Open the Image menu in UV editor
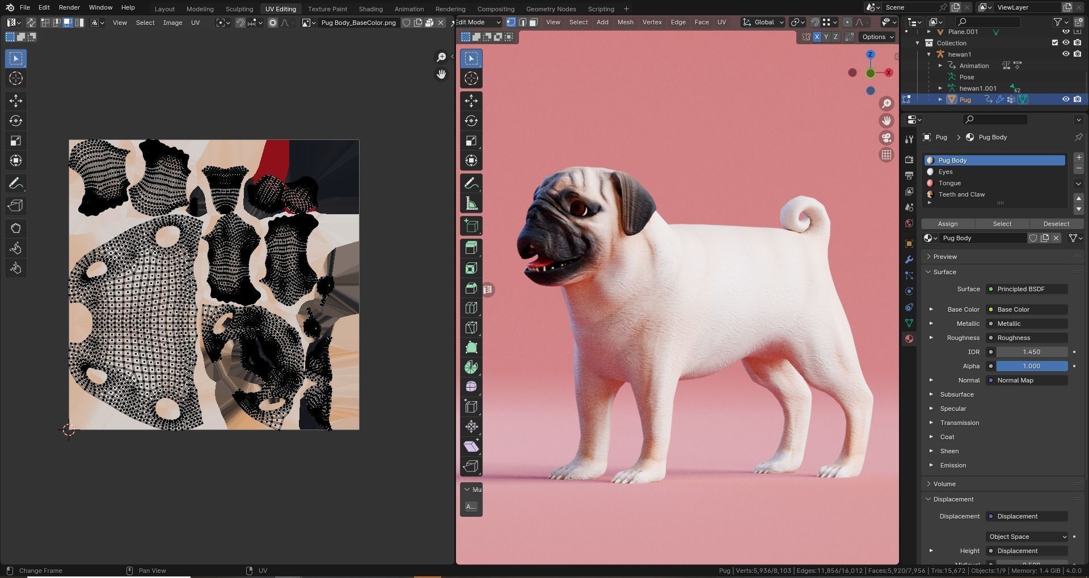The width and height of the screenshot is (1089, 578). click(x=172, y=23)
